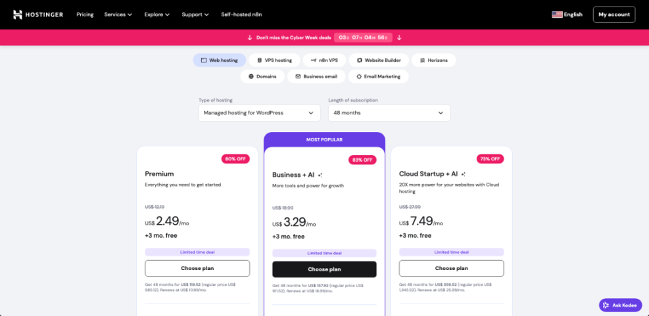649x316 pixels.
Task: Click the struck-through US$ 18.99 price
Action: (282, 208)
